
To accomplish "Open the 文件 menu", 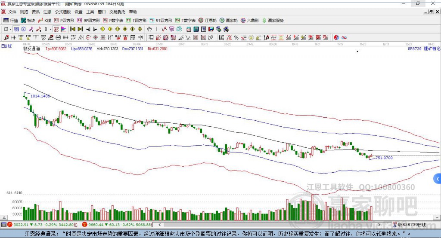I will pyautogui.click(x=12, y=12).
